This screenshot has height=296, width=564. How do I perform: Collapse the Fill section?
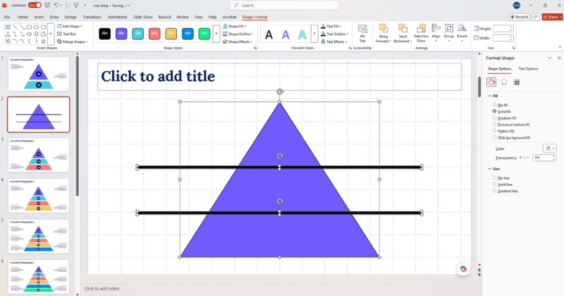click(490, 96)
